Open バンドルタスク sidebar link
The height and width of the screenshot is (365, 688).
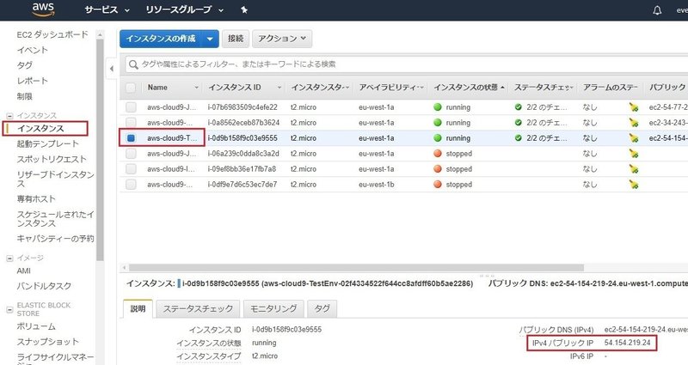click(x=44, y=286)
